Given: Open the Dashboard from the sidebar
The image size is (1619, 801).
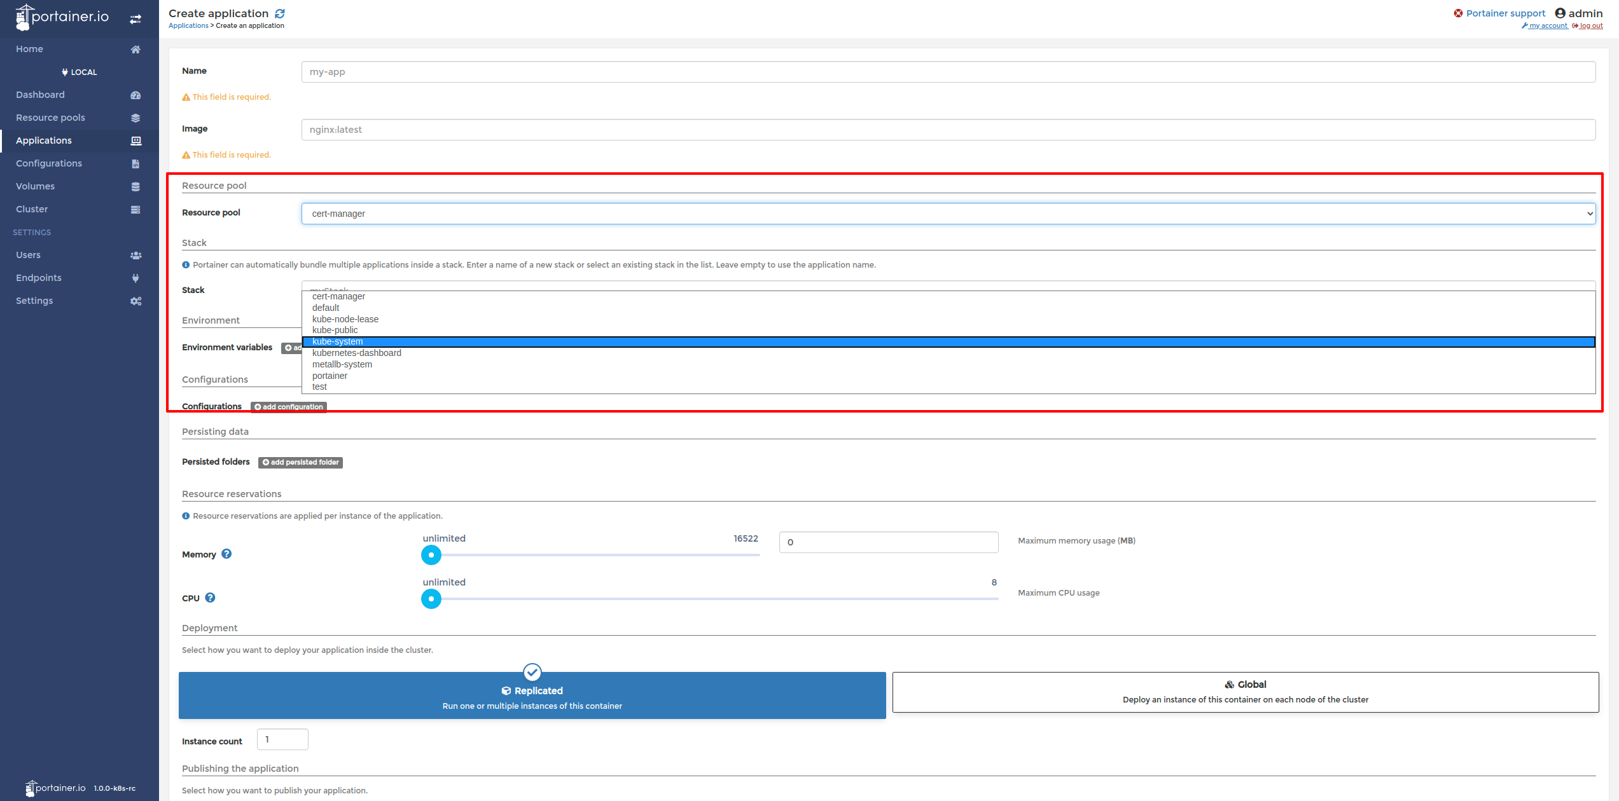Looking at the screenshot, I should pyautogui.click(x=40, y=94).
